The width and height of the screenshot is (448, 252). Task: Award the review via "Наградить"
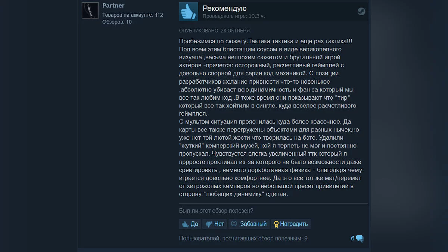pos(291,224)
